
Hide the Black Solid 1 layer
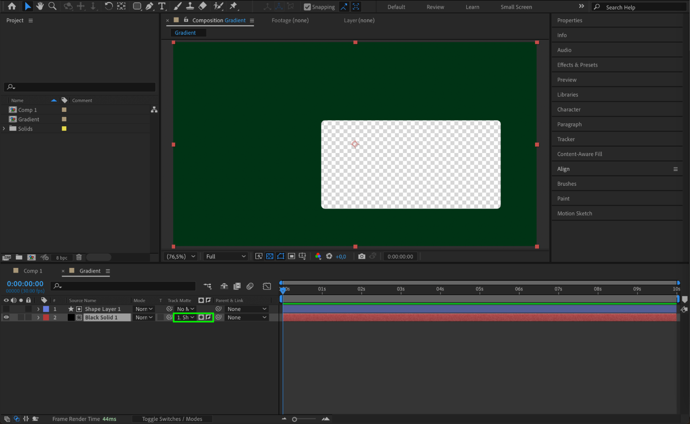(6, 317)
